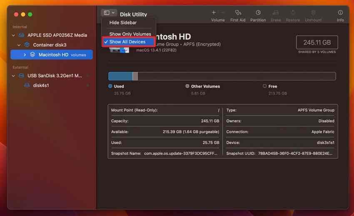Eject the disk4s1 volume
The height and width of the screenshot is (216, 354).
(88, 85)
